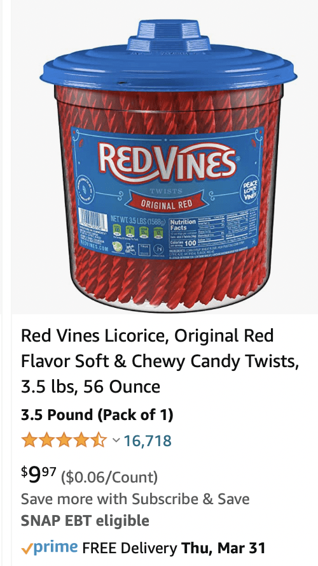318x566 pixels.
Task: Click the Prime logo with checkmark
Action: click(x=49, y=548)
